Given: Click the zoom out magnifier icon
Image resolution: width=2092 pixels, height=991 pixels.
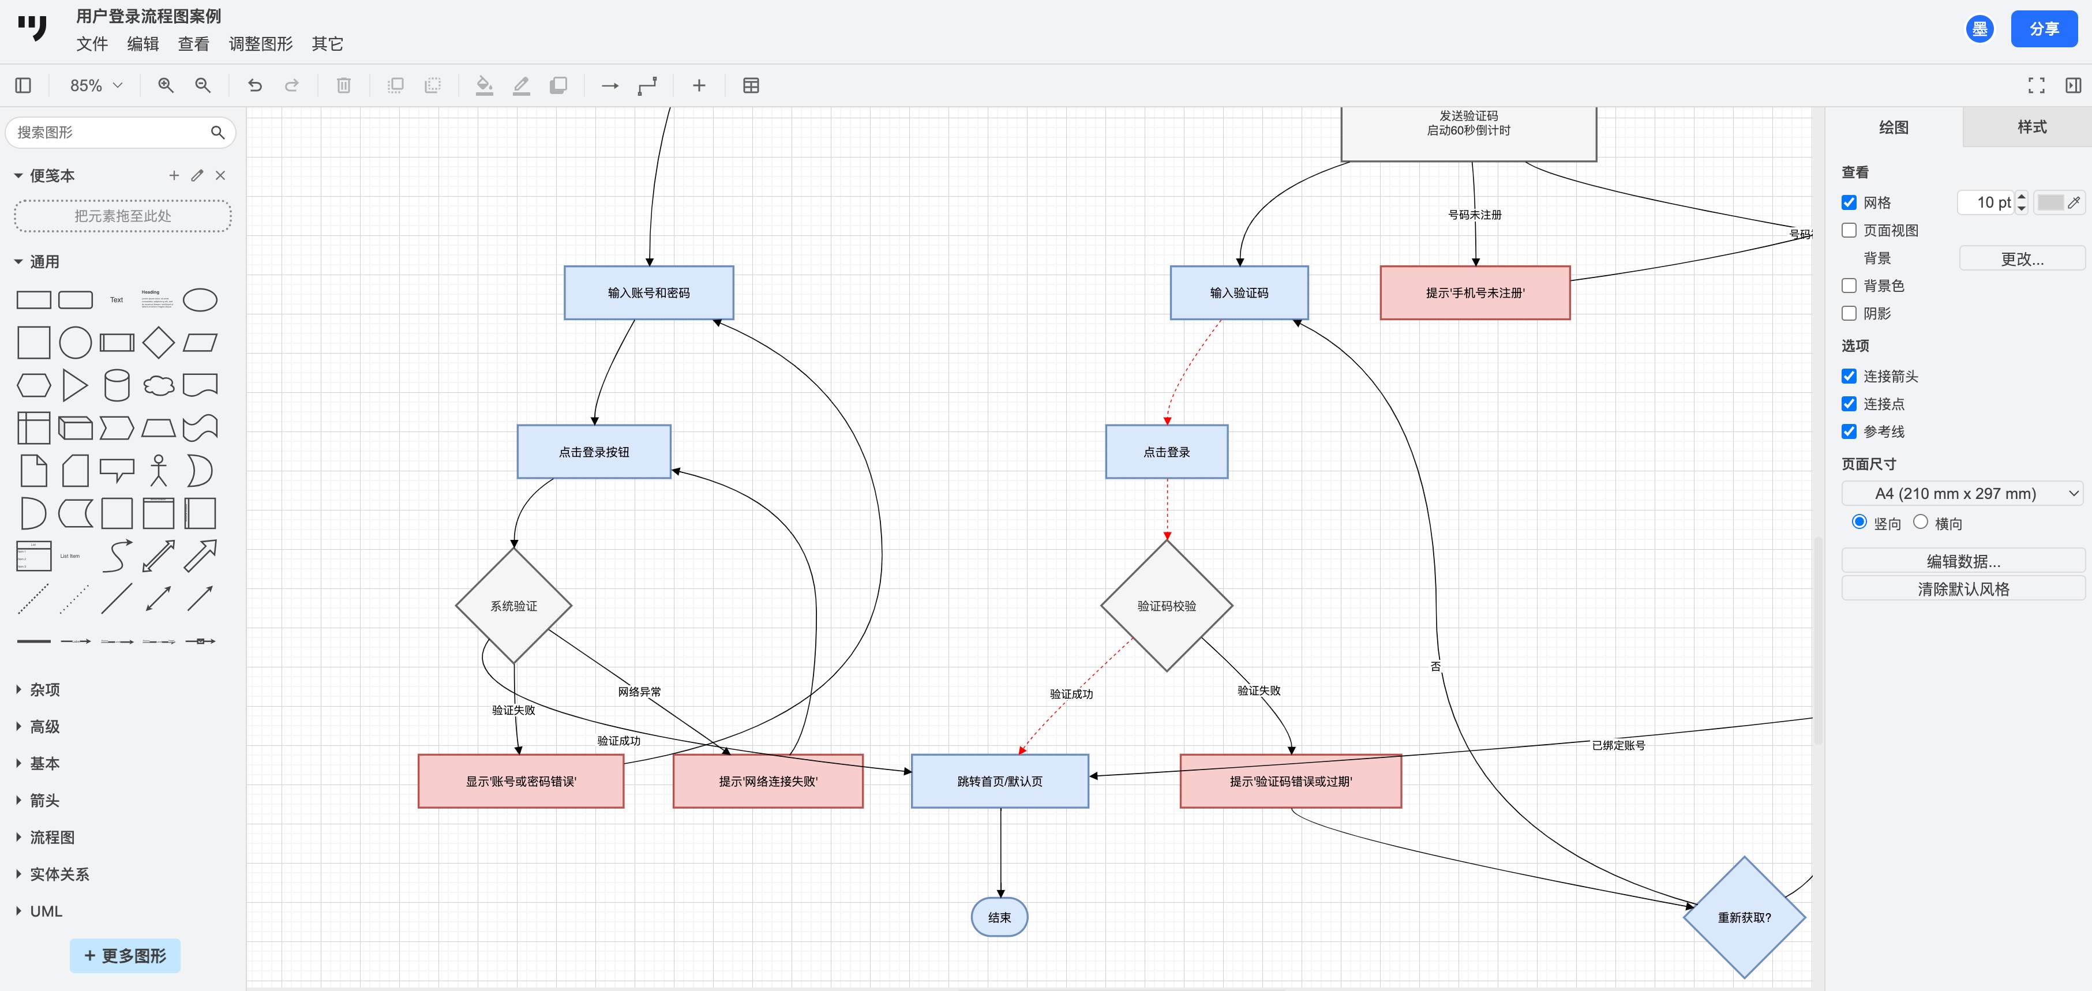Looking at the screenshot, I should click(203, 85).
